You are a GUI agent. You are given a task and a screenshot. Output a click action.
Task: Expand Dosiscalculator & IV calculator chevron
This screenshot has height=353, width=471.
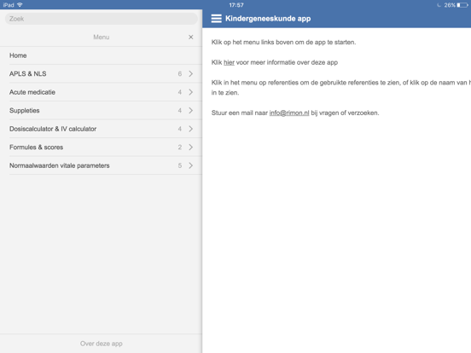(191, 129)
